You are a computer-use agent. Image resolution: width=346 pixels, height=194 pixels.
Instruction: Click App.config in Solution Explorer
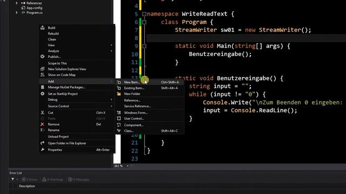coord(34,8)
